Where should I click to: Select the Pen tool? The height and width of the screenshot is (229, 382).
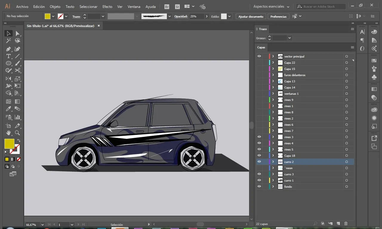tap(8, 49)
